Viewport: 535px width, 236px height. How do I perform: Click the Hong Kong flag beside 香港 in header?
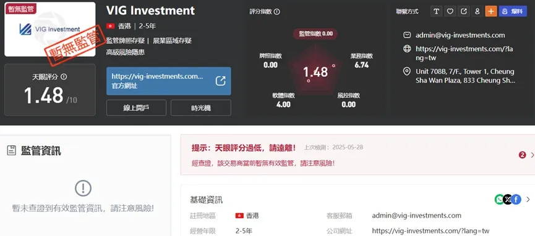point(110,26)
